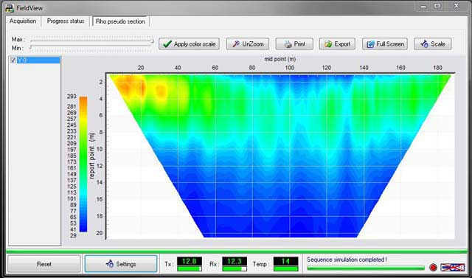Click the printer icon on Print button
Image resolution: width=472 pixels, height=278 pixels.
click(288, 44)
